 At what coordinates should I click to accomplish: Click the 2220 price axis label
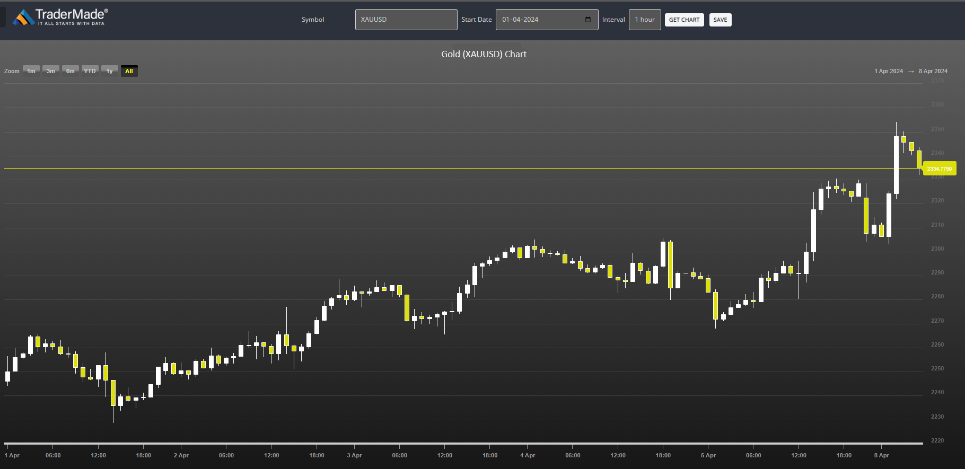click(937, 440)
